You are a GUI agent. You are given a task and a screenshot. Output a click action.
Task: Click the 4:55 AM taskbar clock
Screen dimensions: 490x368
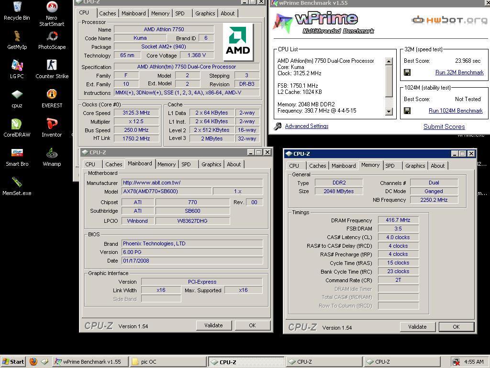474,362
